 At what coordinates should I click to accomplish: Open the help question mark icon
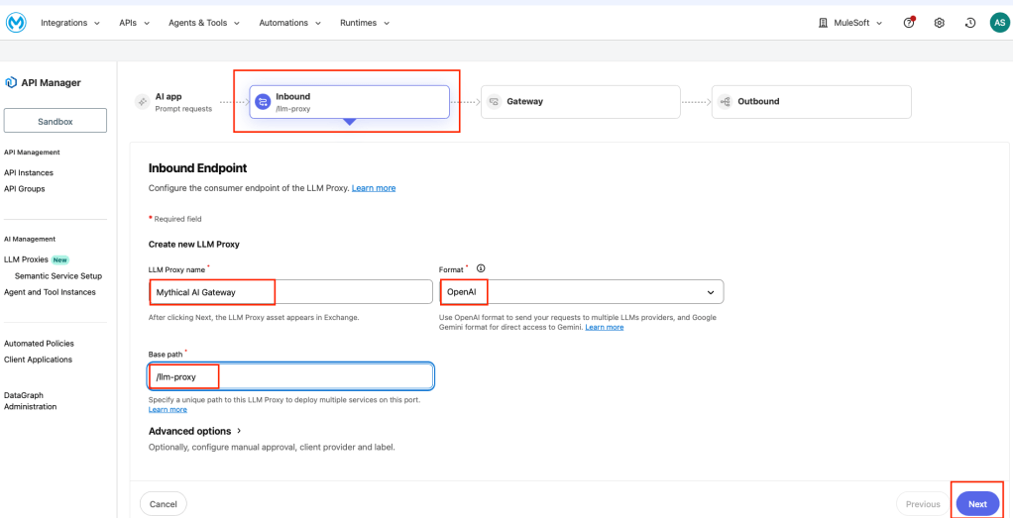click(909, 23)
